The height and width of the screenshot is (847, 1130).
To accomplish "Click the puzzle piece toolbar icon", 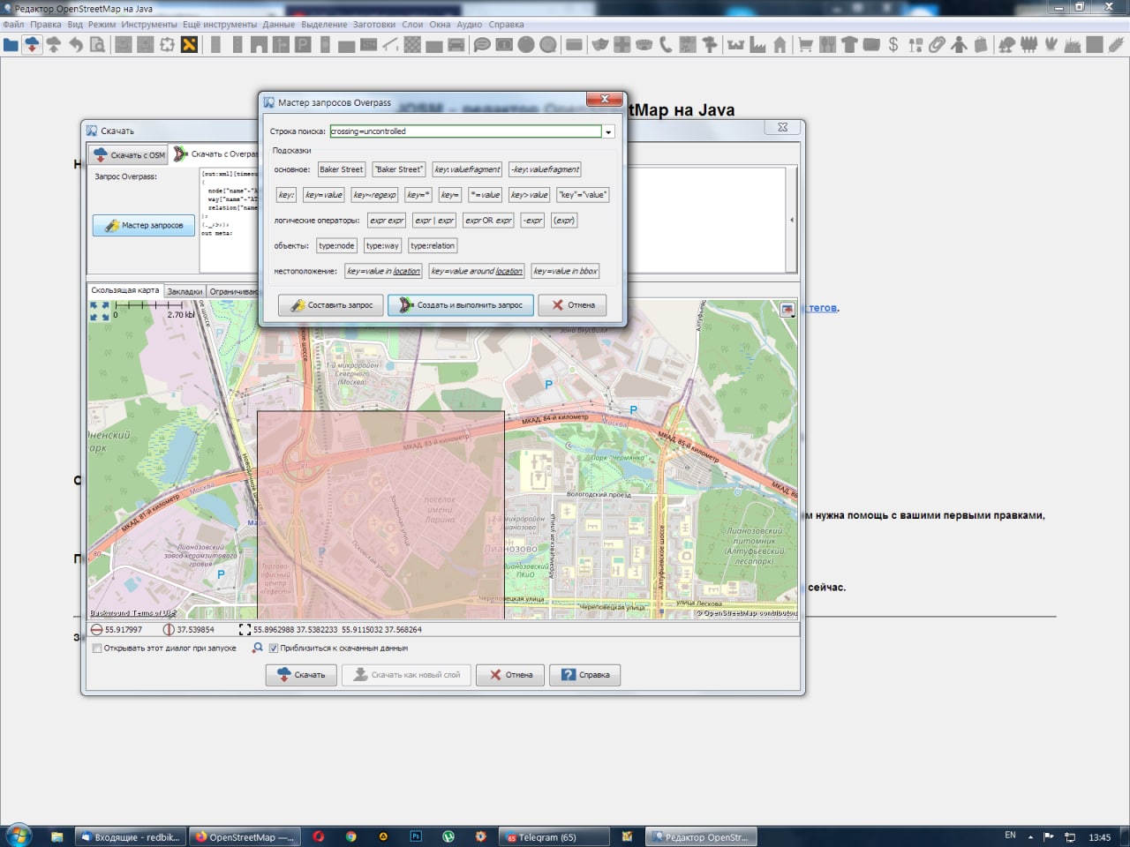I will pos(167,44).
